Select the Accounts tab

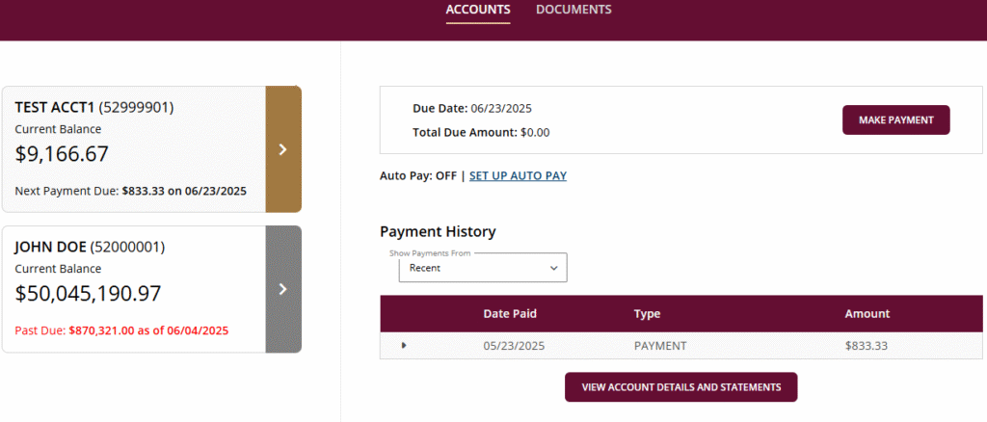pos(478,10)
